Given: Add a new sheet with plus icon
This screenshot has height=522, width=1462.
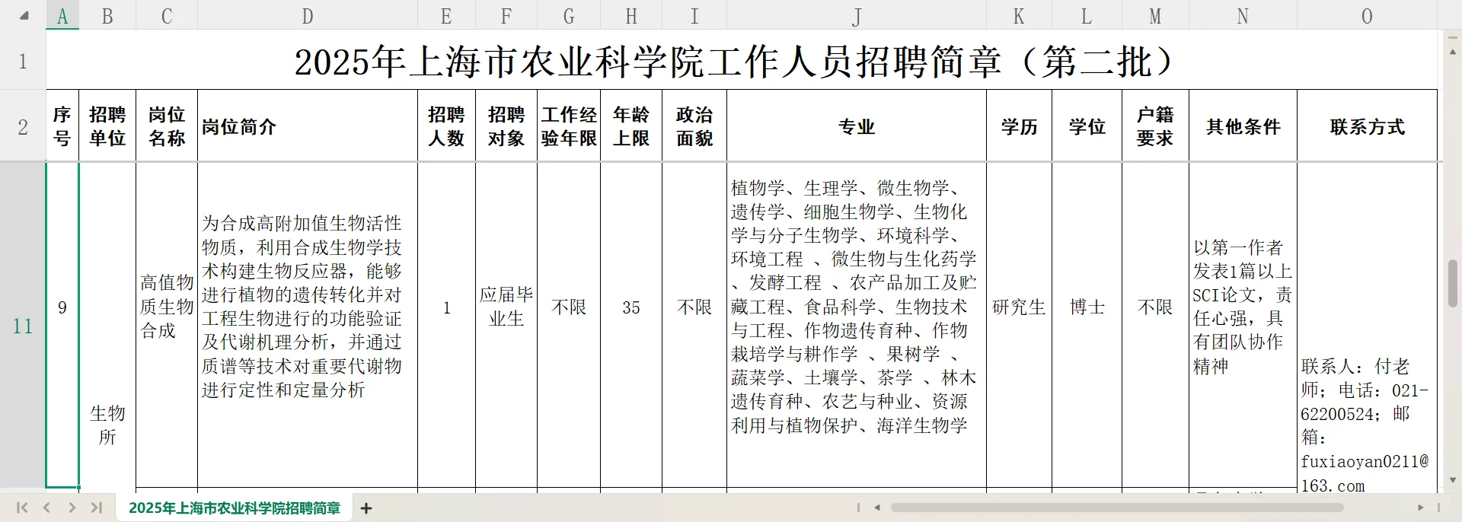Looking at the screenshot, I should point(366,508).
